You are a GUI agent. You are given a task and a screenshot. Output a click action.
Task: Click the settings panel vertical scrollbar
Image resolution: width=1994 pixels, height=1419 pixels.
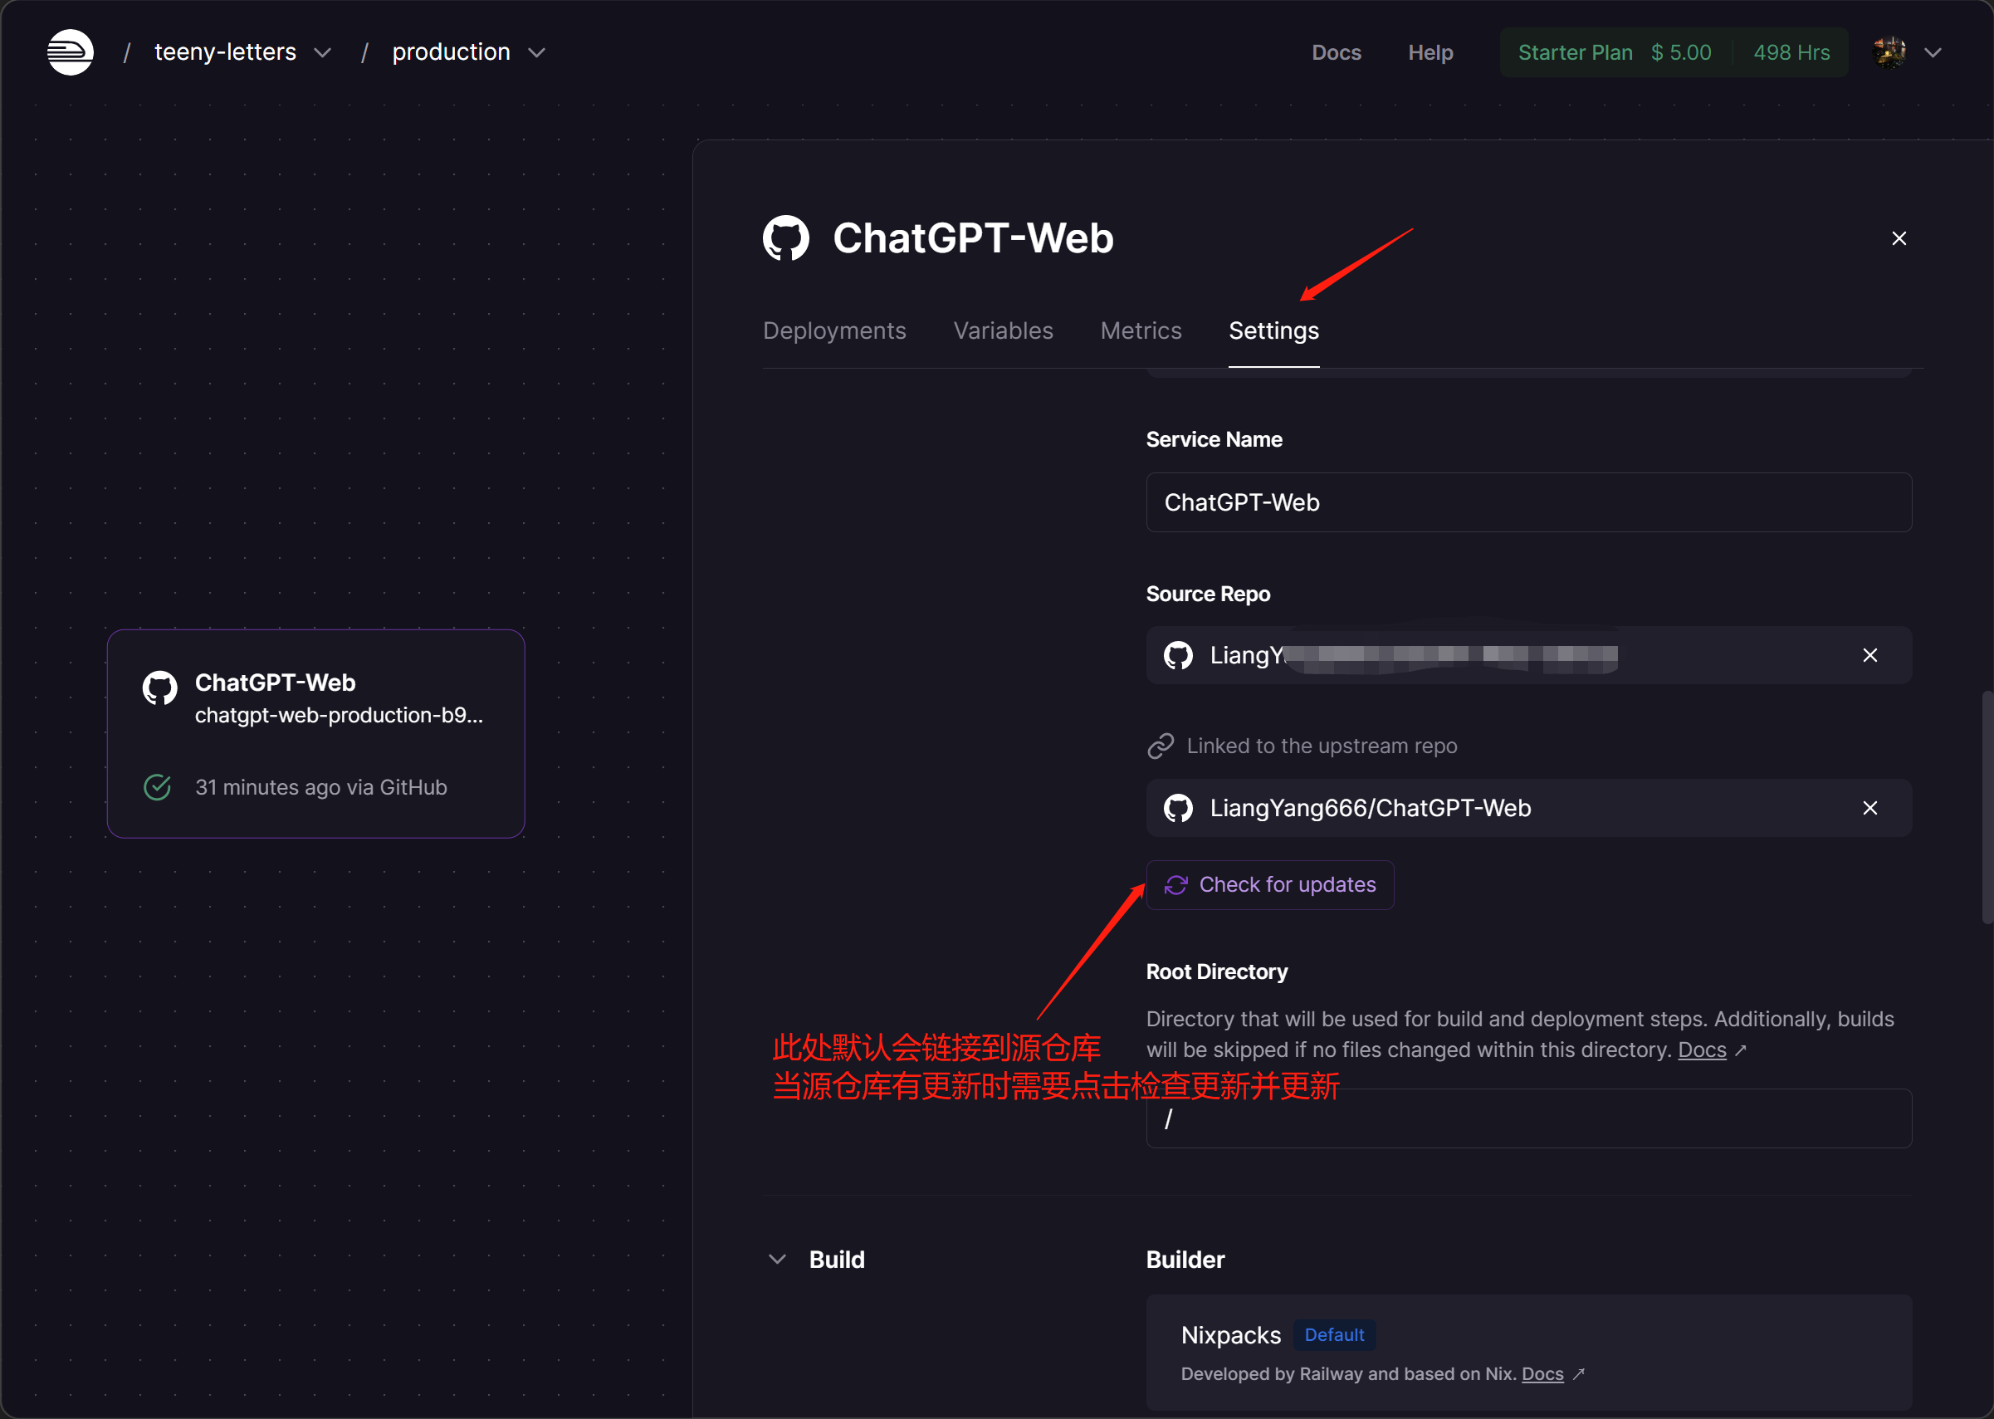[x=1987, y=806]
